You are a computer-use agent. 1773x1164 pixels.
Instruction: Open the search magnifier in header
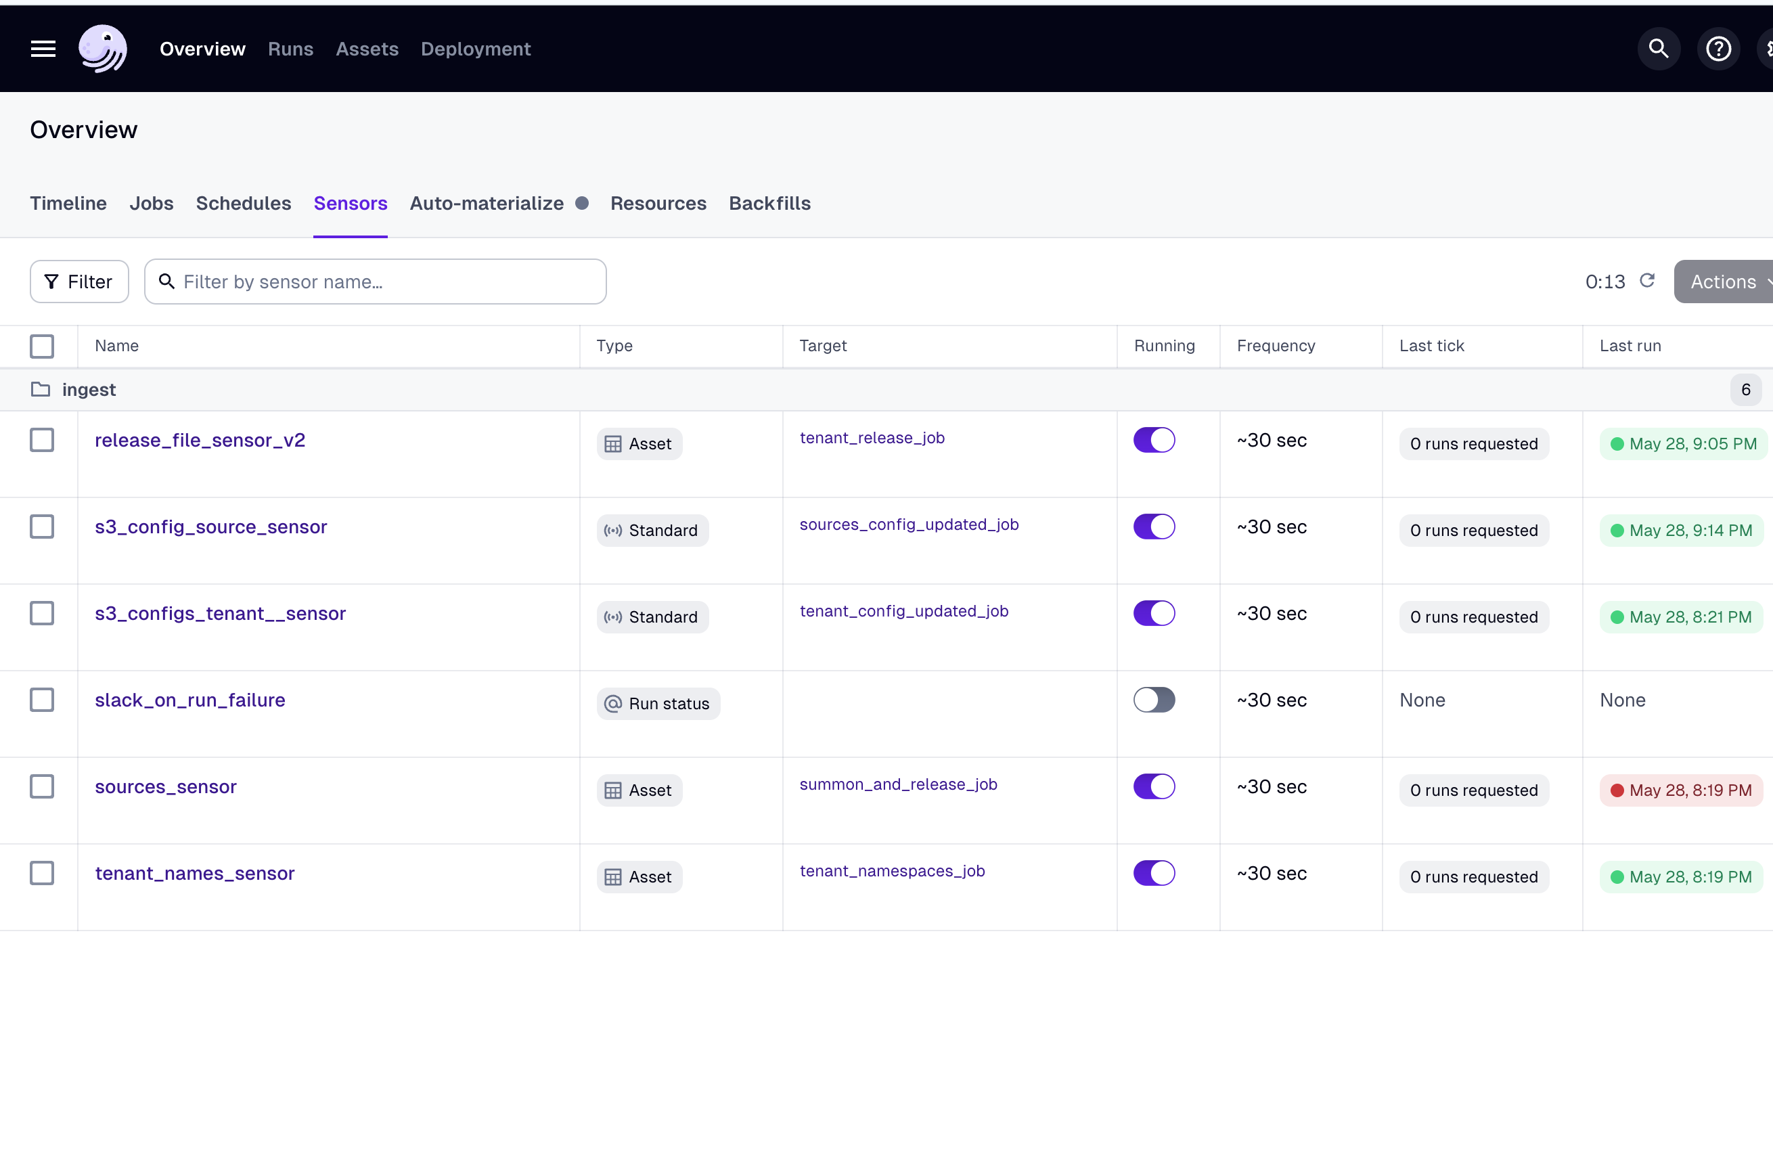pos(1658,49)
